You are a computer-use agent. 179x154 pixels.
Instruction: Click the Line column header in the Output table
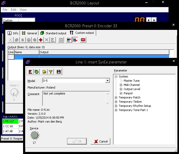pos(11,52)
